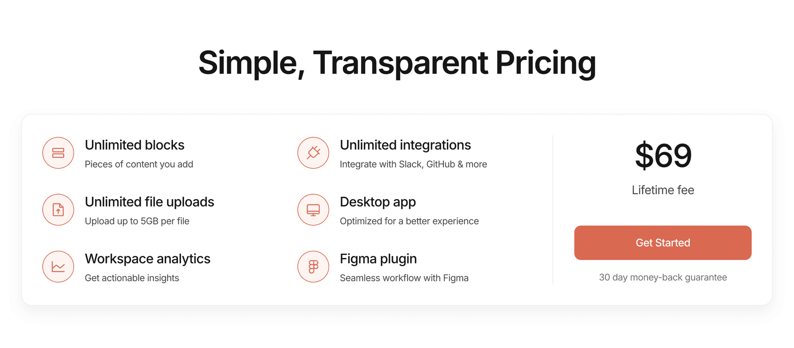The width and height of the screenshot is (794, 348).
Task: Click the Get actionable insights description
Action: click(132, 277)
